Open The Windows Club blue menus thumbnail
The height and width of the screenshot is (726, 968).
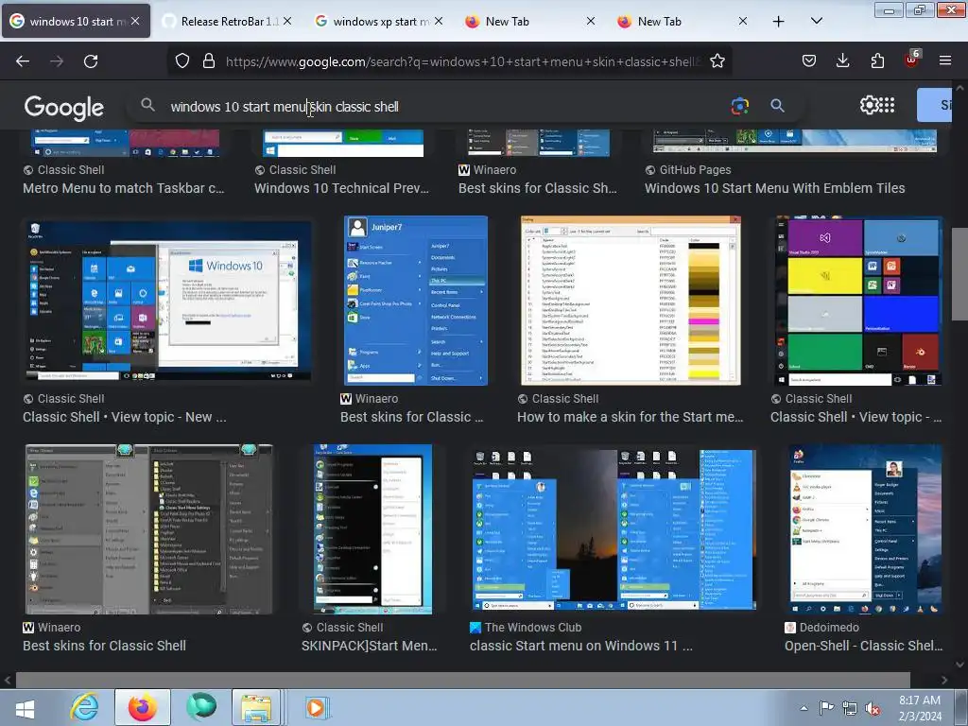(x=614, y=529)
